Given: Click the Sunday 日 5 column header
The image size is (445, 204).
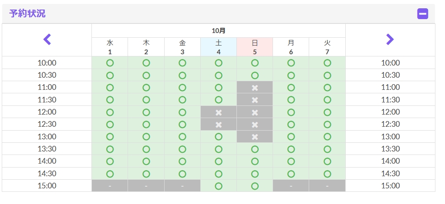Looking at the screenshot, I should 255,47.
